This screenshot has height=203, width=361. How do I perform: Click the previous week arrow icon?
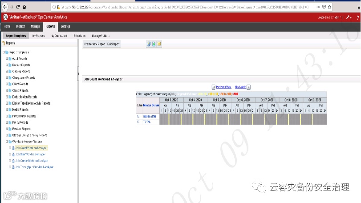pyautogui.click(x=213, y=87)
